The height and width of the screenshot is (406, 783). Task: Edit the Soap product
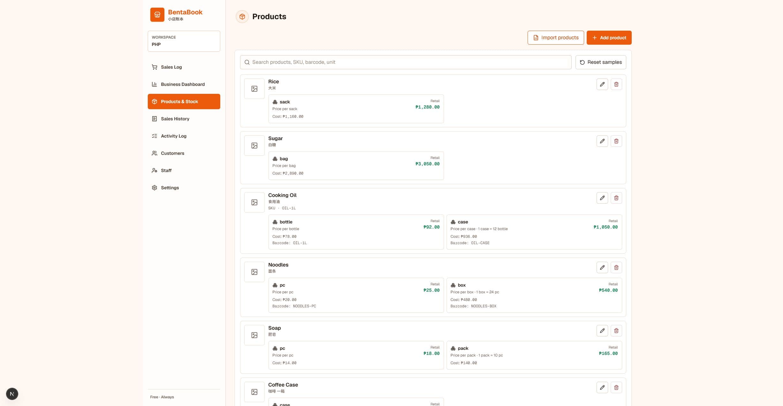(602, 331)
